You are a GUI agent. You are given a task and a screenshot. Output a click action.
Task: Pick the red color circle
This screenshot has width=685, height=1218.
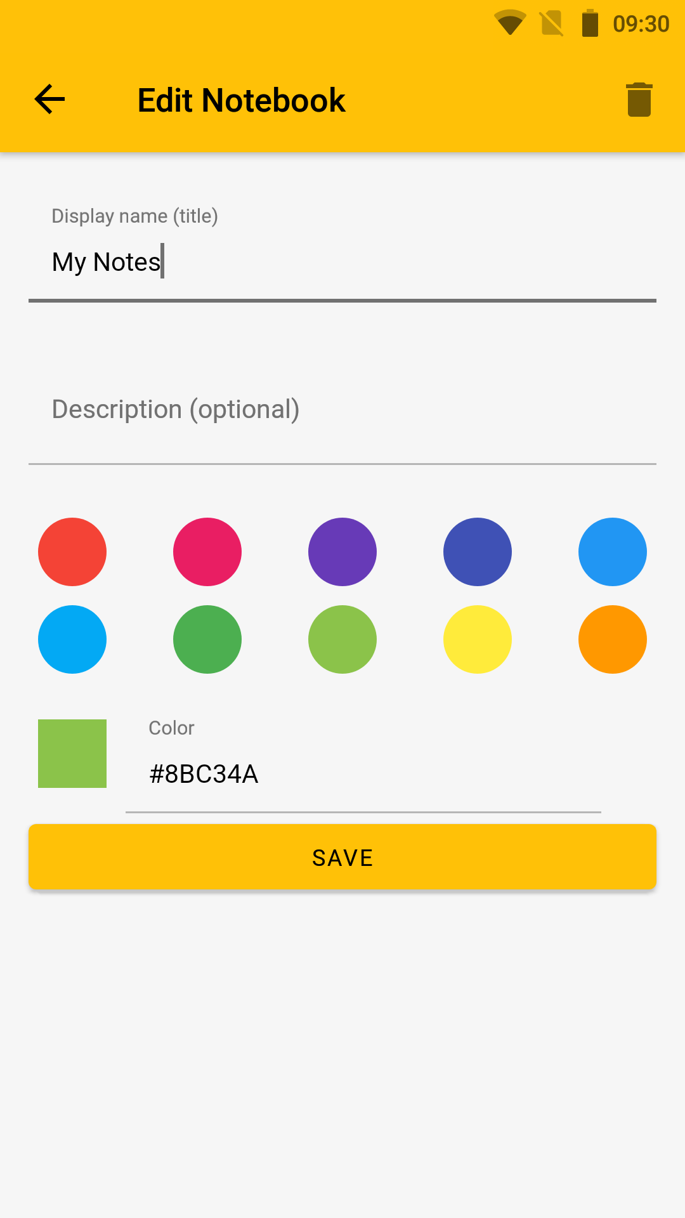pos(72,552)
